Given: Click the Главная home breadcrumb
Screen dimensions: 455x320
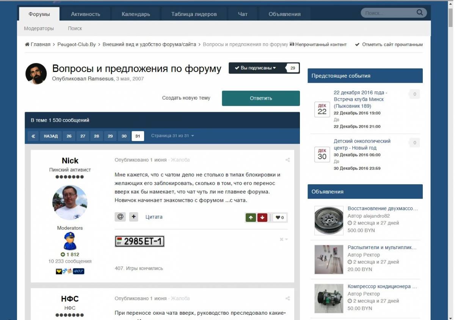Looking at the screenshot, I should tap(38, 44).
